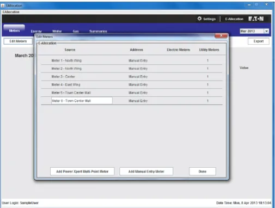Screen dimensions: 275x208
Task: Click the Date Time status bar entry
Action: (x=243, y=203)
